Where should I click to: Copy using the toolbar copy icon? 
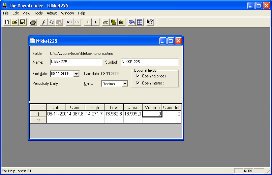[x=51, y=22]
